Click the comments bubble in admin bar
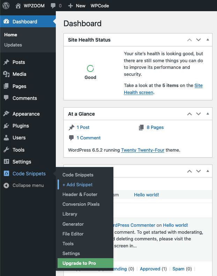The width and height of the screenshot is (217, 276). tap(53, 6)
